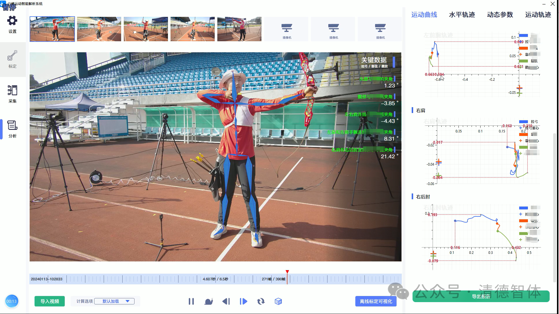The width and height of the screenshot is (559, 314).
Task: Open the 3D cube view
Action: click(x=278, y=302)
